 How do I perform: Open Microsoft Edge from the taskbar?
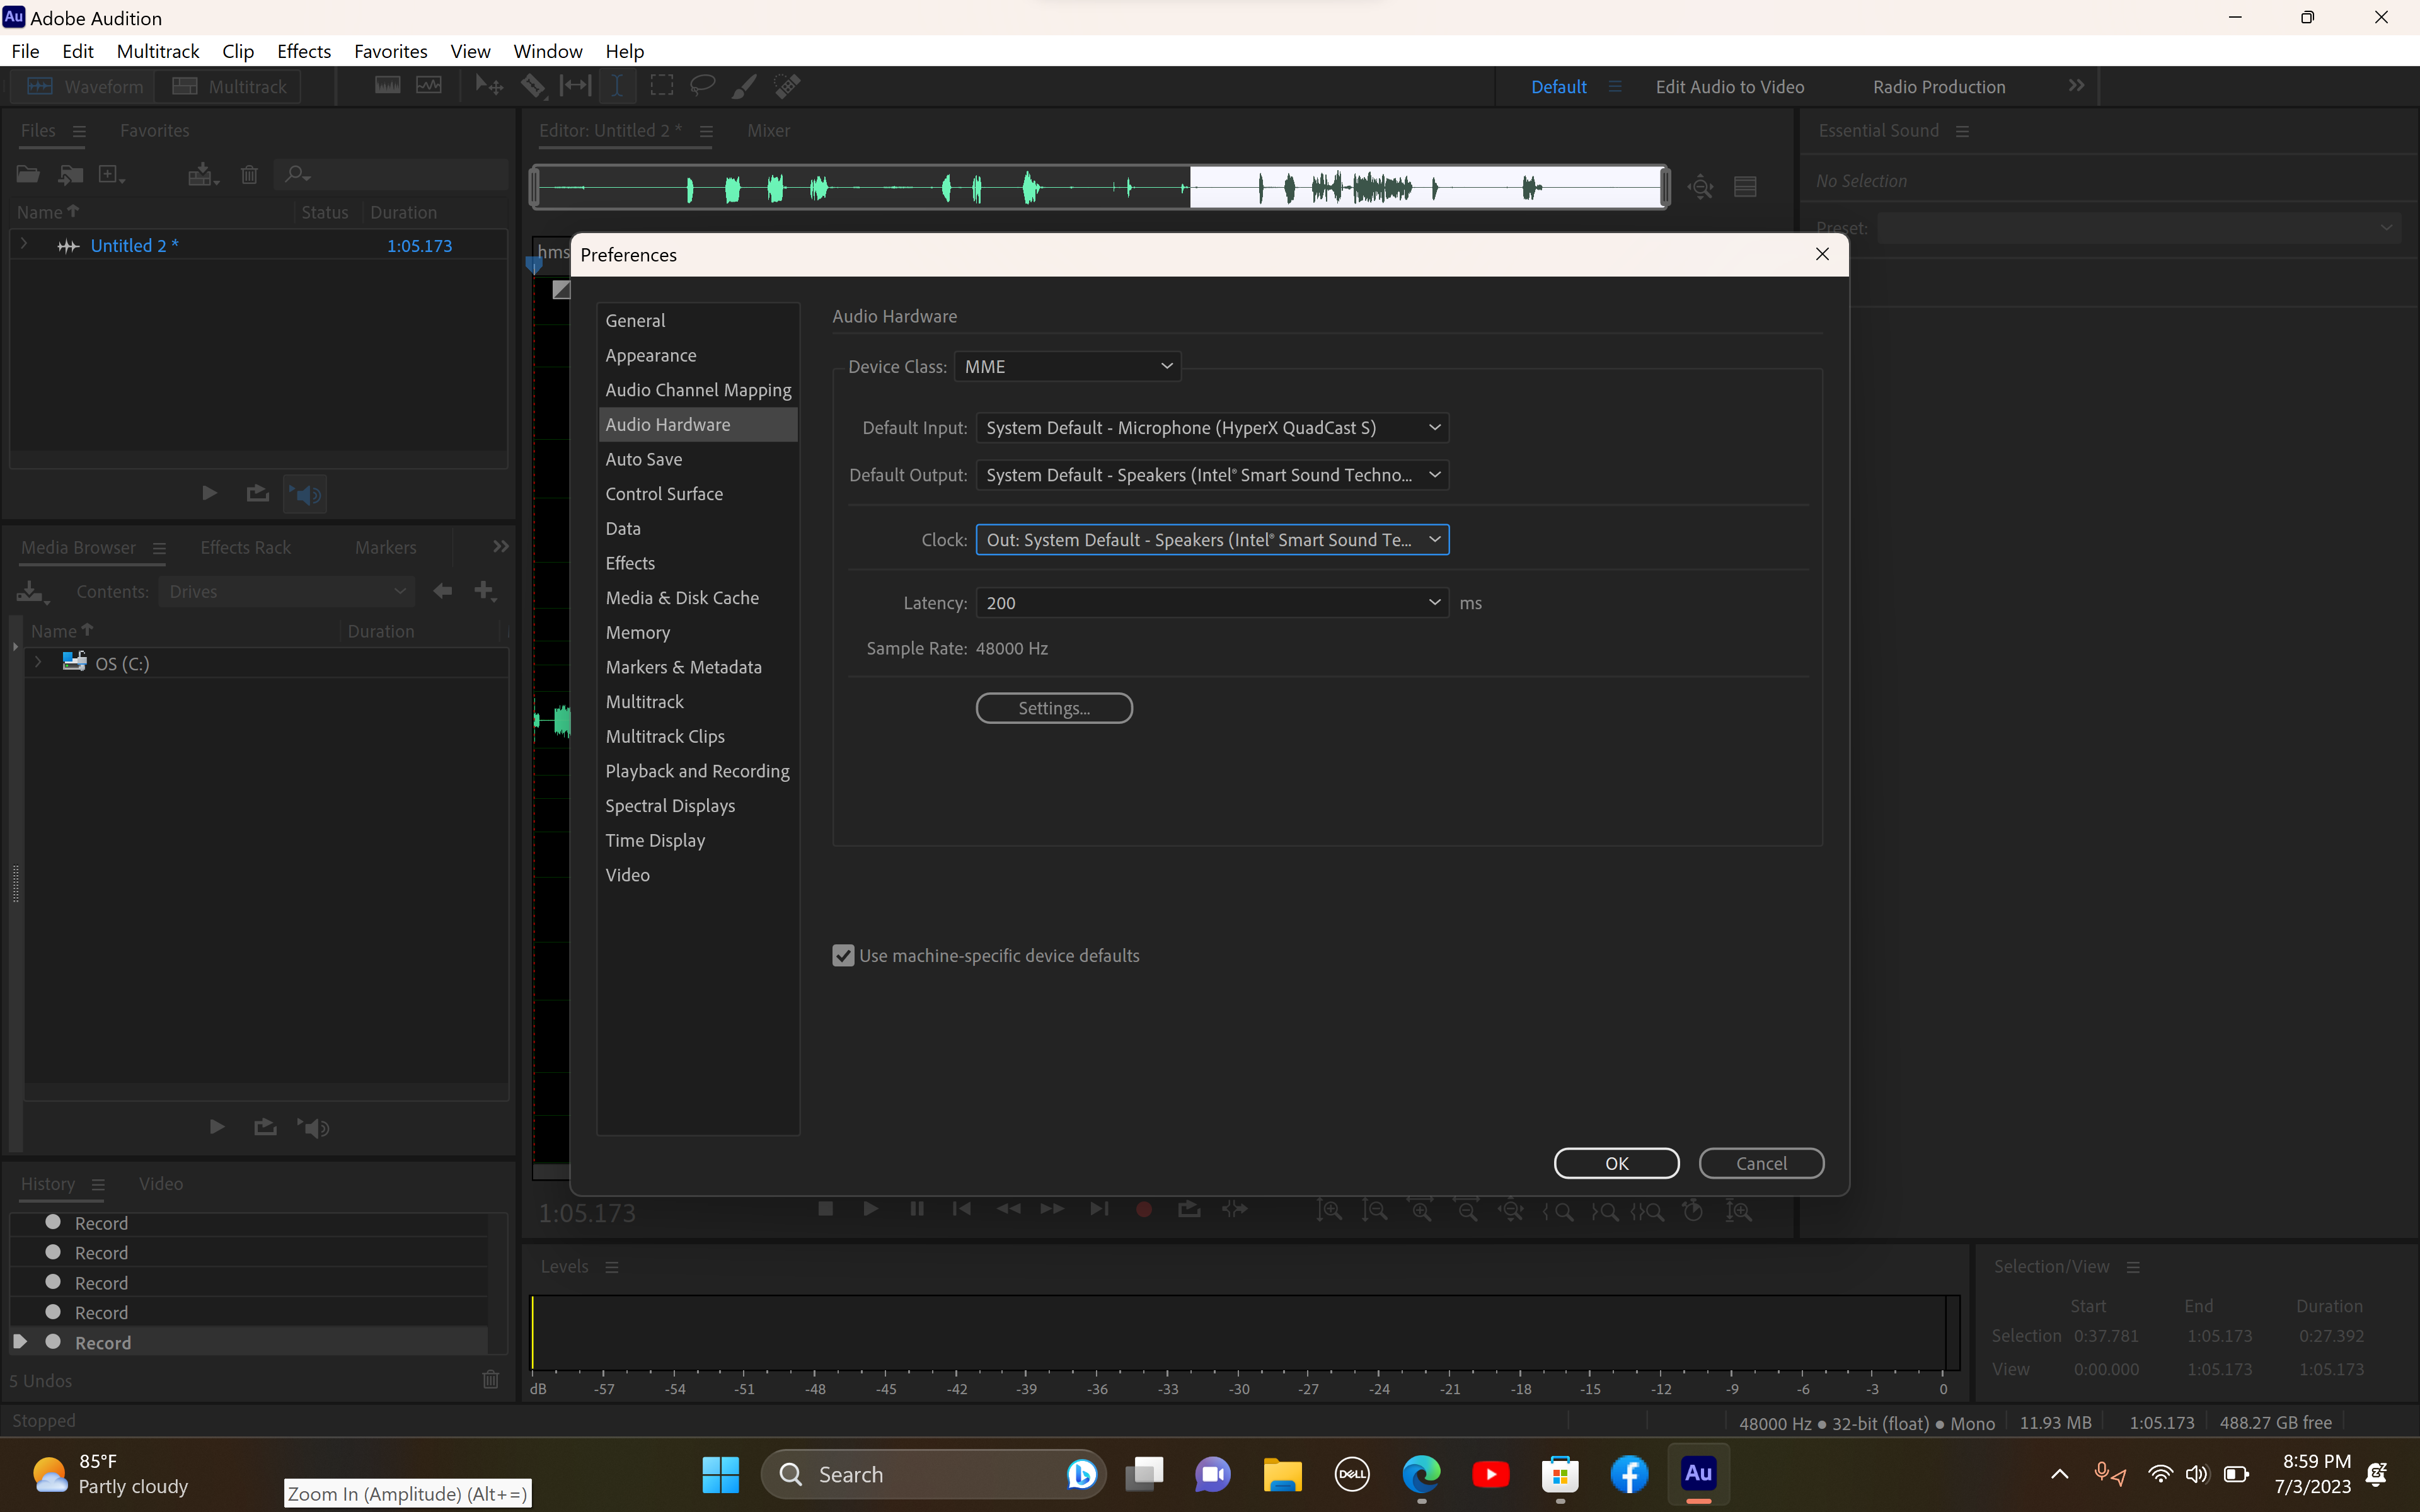[x=1421, y=1473]
